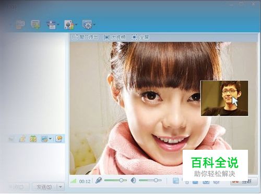
Task: Mute the speaker icon
Action: [x=133, y=180]
